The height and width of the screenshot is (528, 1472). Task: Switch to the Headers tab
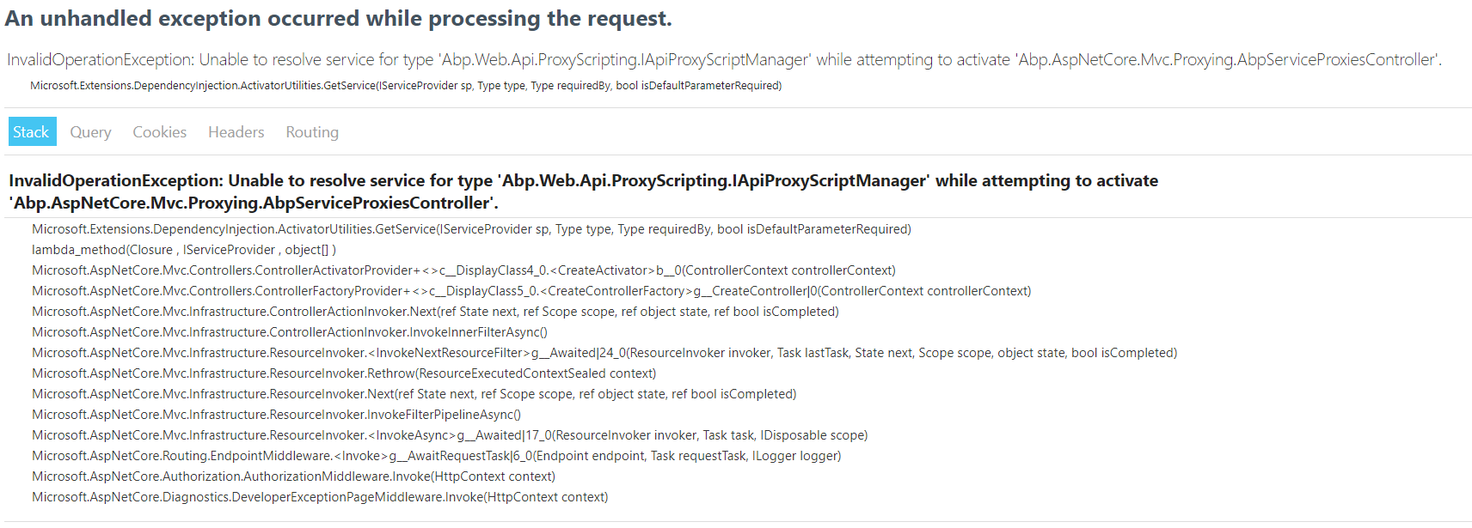pyautogui.click(x=236, y=131)
